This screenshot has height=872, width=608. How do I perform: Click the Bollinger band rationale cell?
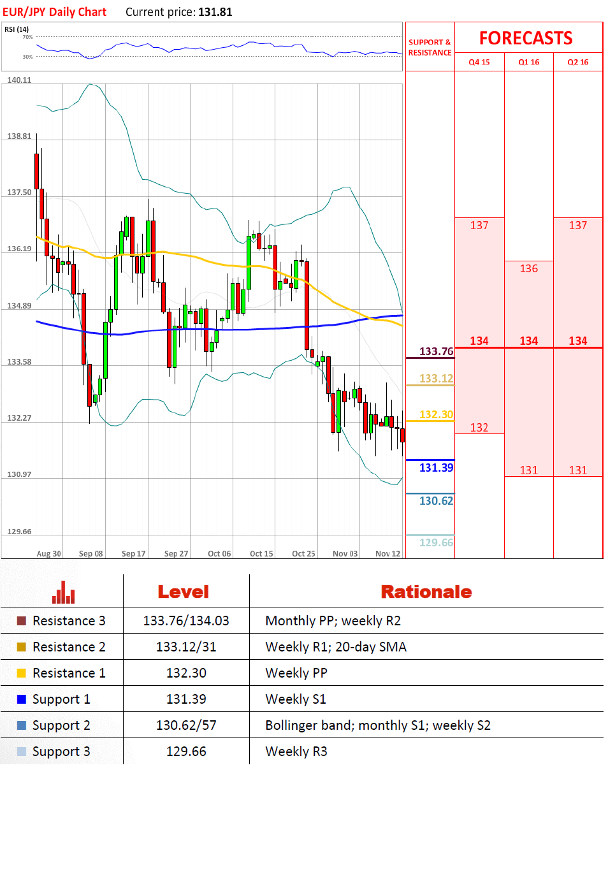pos(378,725)
